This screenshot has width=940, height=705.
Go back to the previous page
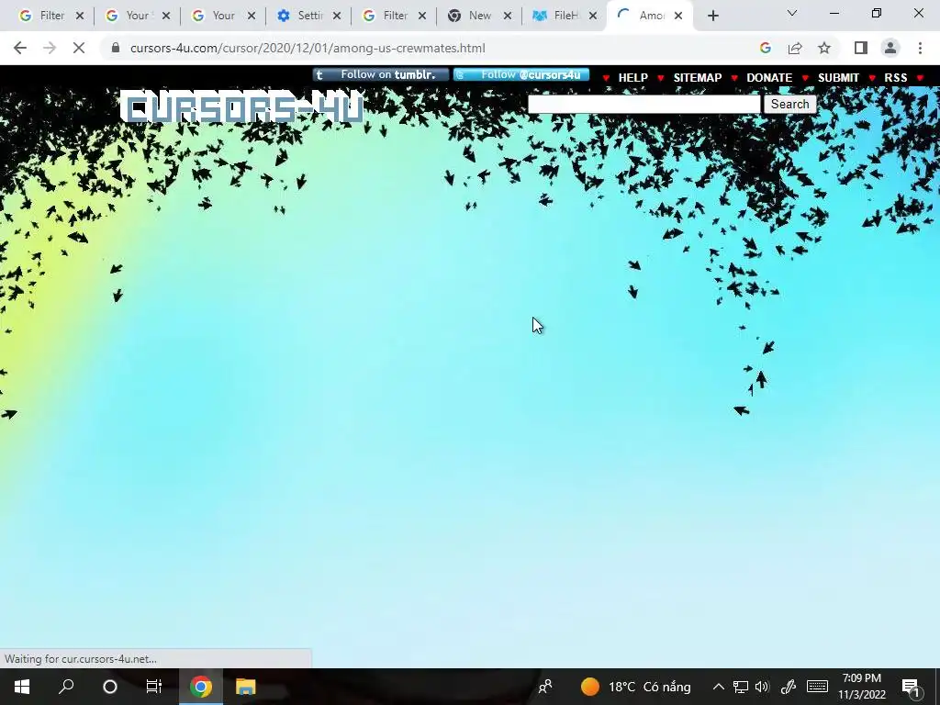(x=20, y=48)
